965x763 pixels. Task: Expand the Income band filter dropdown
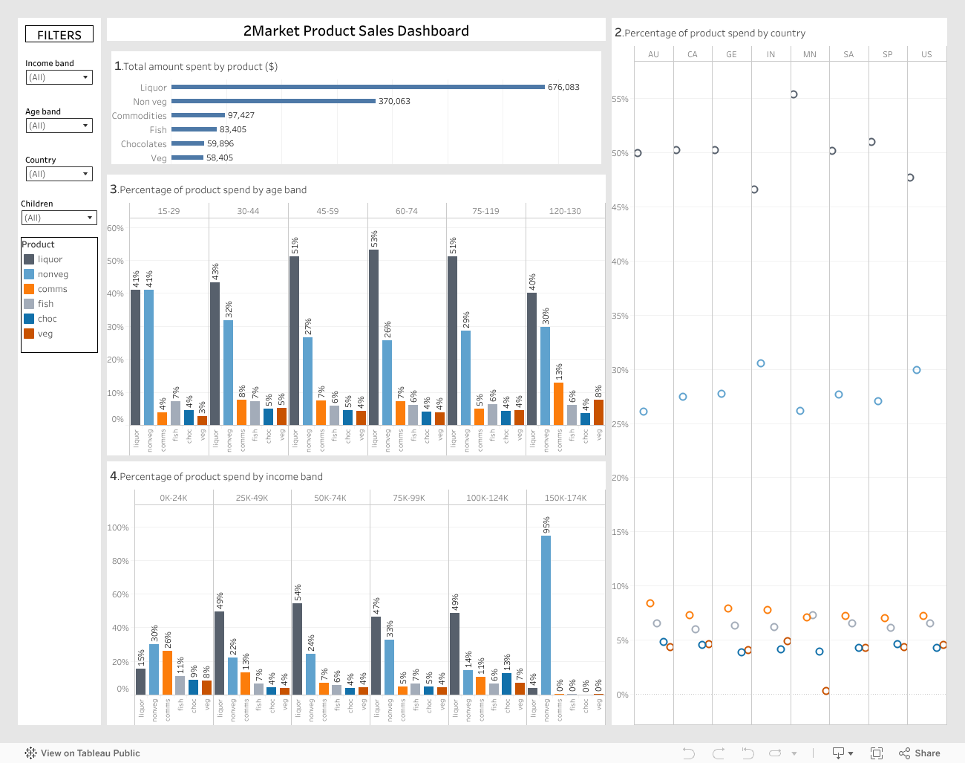click(x=59, y=77)
